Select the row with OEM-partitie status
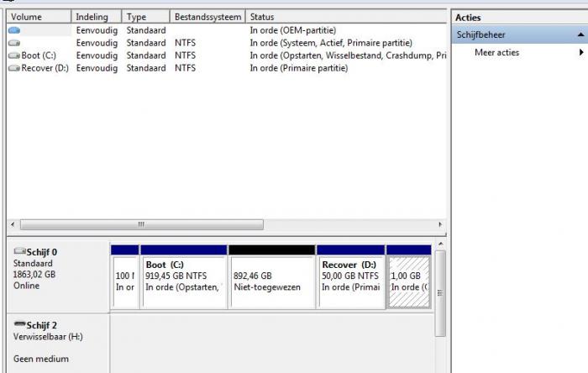The image size is (588, 373). point(227,30)
